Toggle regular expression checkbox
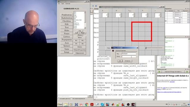 pyautogui.click(x=72, y=99)
